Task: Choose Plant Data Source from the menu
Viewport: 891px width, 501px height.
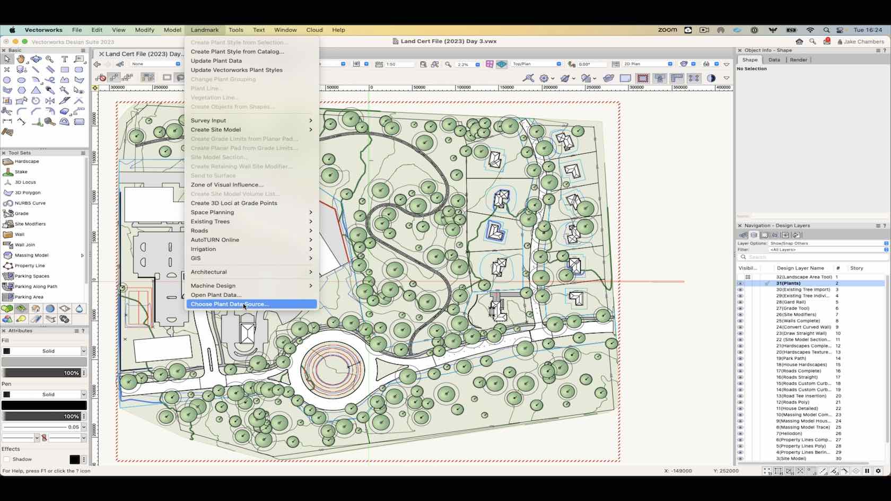Action: pos(230,304)
